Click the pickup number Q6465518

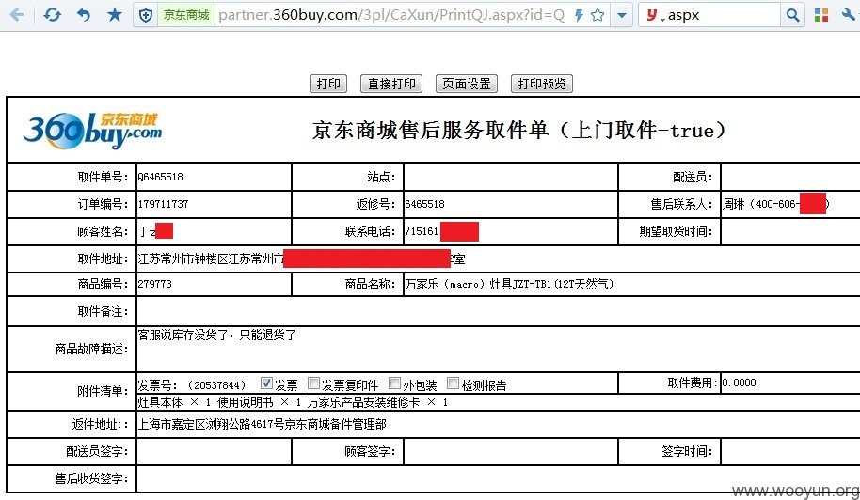160,177
